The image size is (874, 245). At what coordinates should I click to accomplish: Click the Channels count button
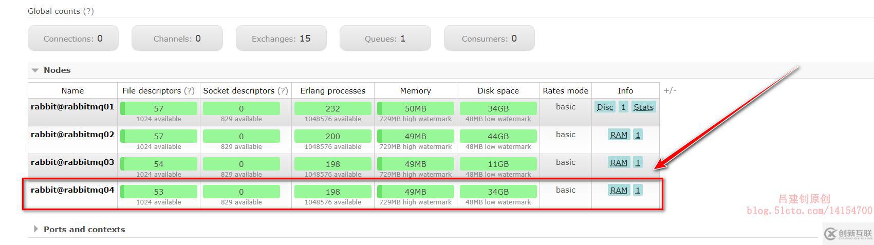coord(177,39)
